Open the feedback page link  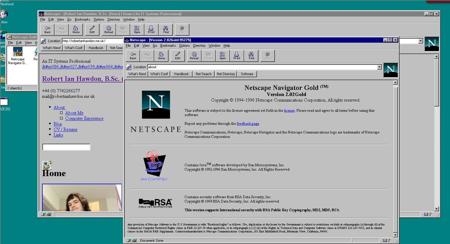click(x=248, y=123)
